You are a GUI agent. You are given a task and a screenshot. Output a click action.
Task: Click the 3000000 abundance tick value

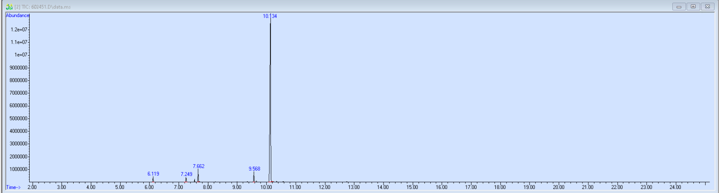tap(19, 144)
